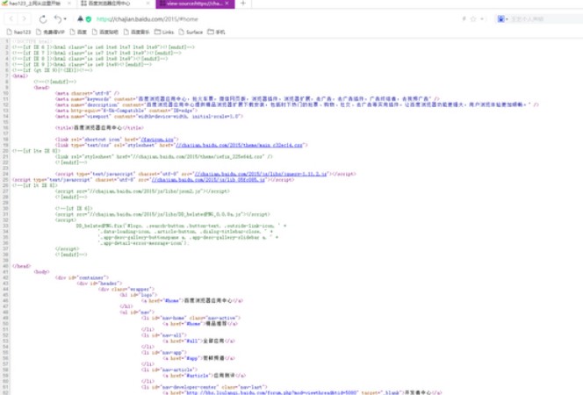Click the undo closed tab arrow icon
583x395 pixels.
pyautogui.click(x=58, y=18)
